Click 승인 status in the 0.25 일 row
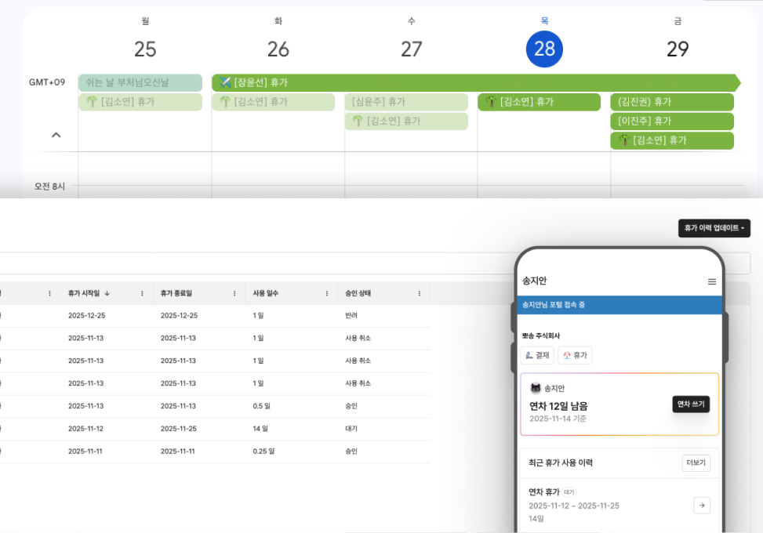Image resolution: width=763 pixels, height=533 pixels. (x=351, y=451)
